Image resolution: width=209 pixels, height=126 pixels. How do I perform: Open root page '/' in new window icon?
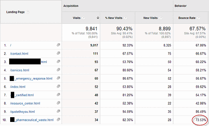pyautogui.click(x=58, y=45)
